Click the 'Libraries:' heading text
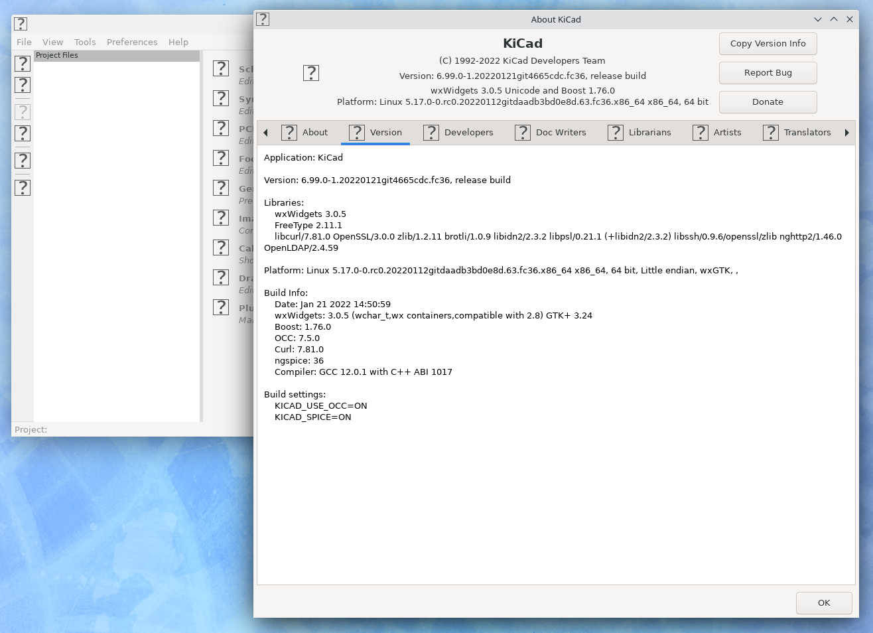 (x=284, y=203)
